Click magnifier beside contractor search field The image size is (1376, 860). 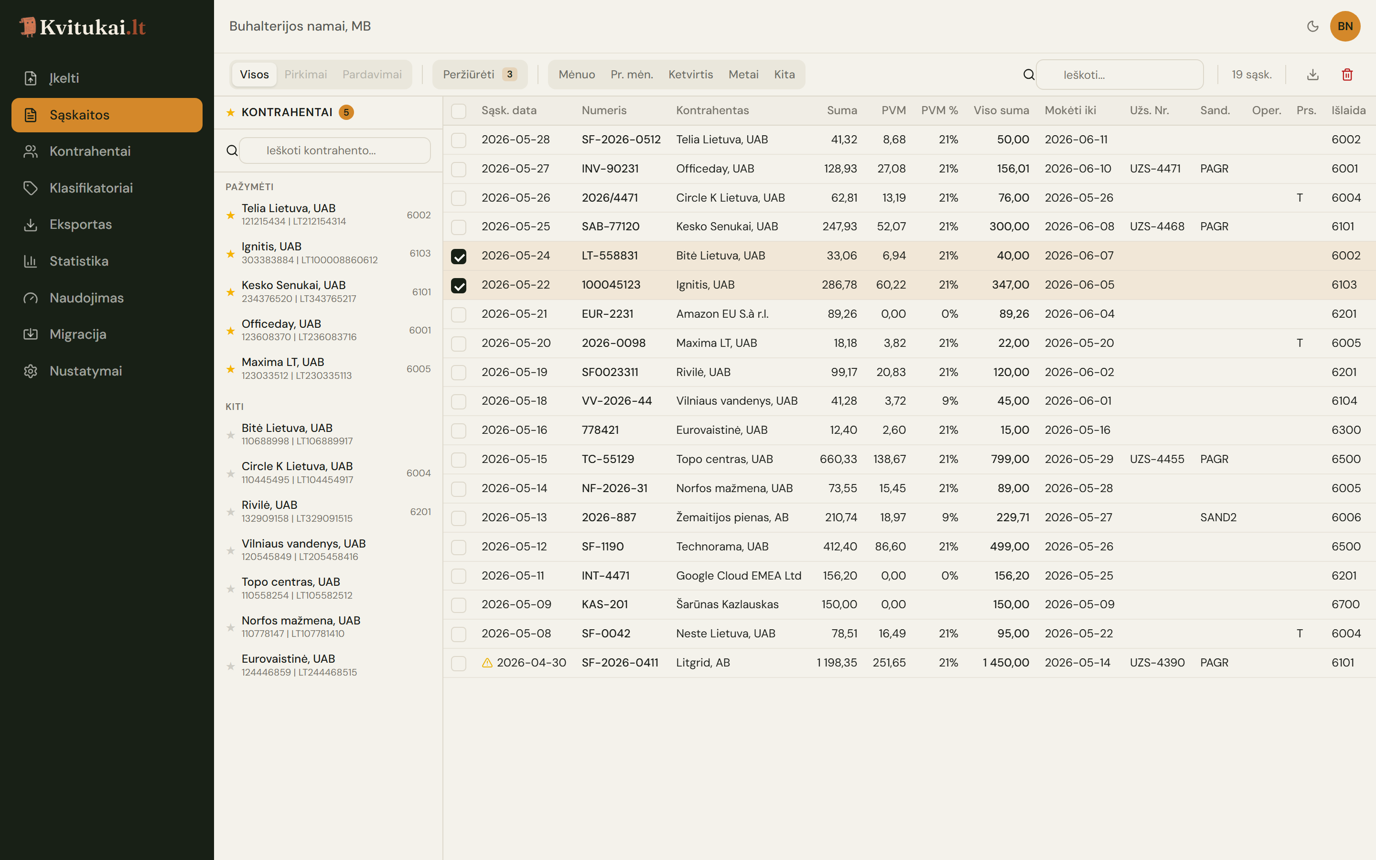point(232,150)
